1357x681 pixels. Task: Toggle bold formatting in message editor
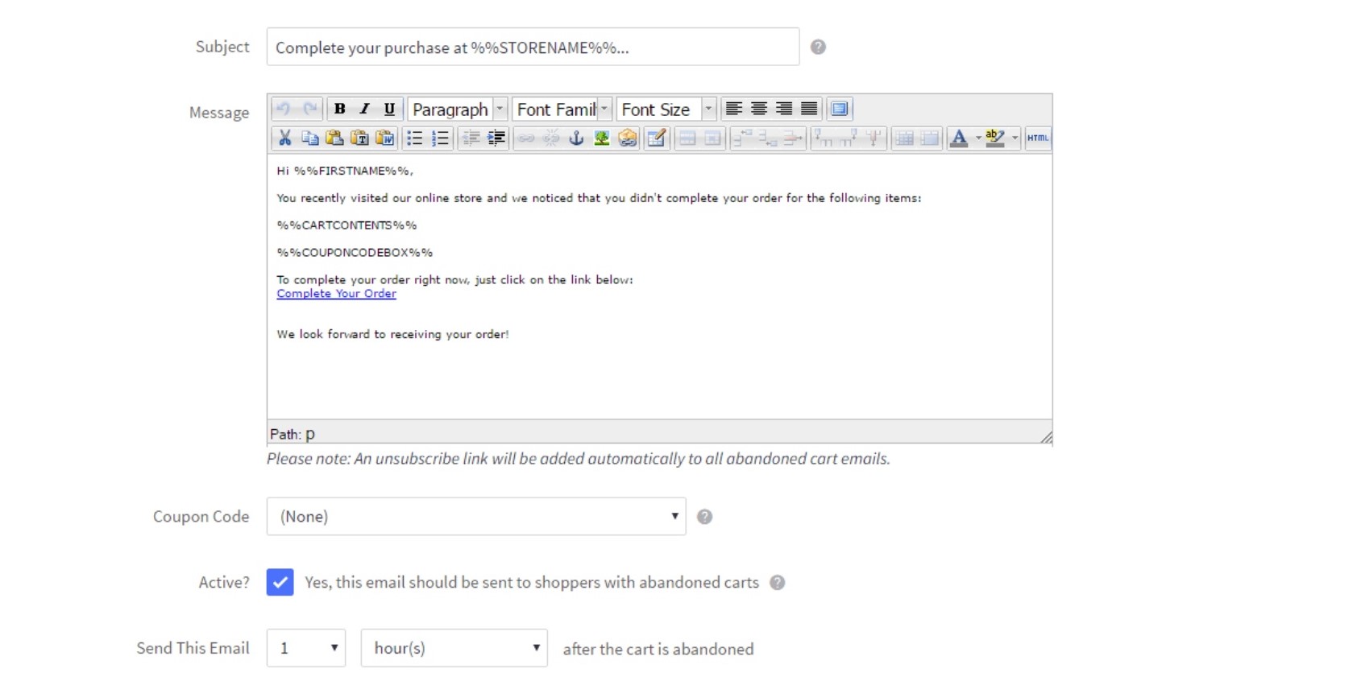[x=339, y=109]
